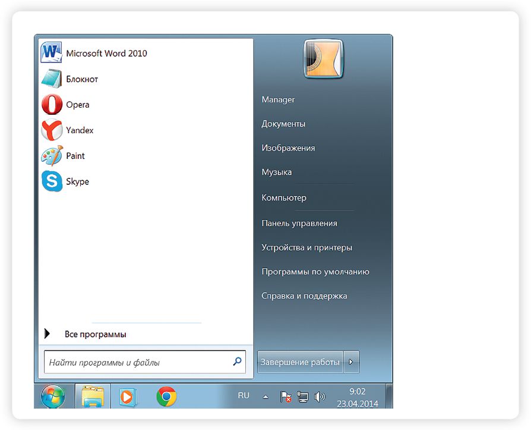Open Windows Explorer from the taskbar
531x430 pixels.
tap(93, 397)
